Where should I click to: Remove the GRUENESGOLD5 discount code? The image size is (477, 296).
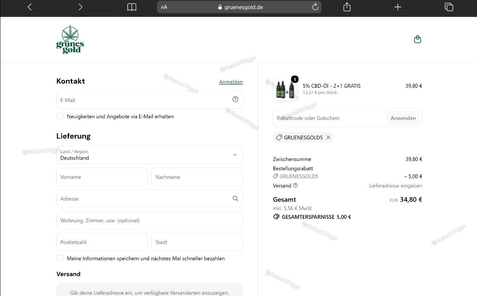pos(328,137)
